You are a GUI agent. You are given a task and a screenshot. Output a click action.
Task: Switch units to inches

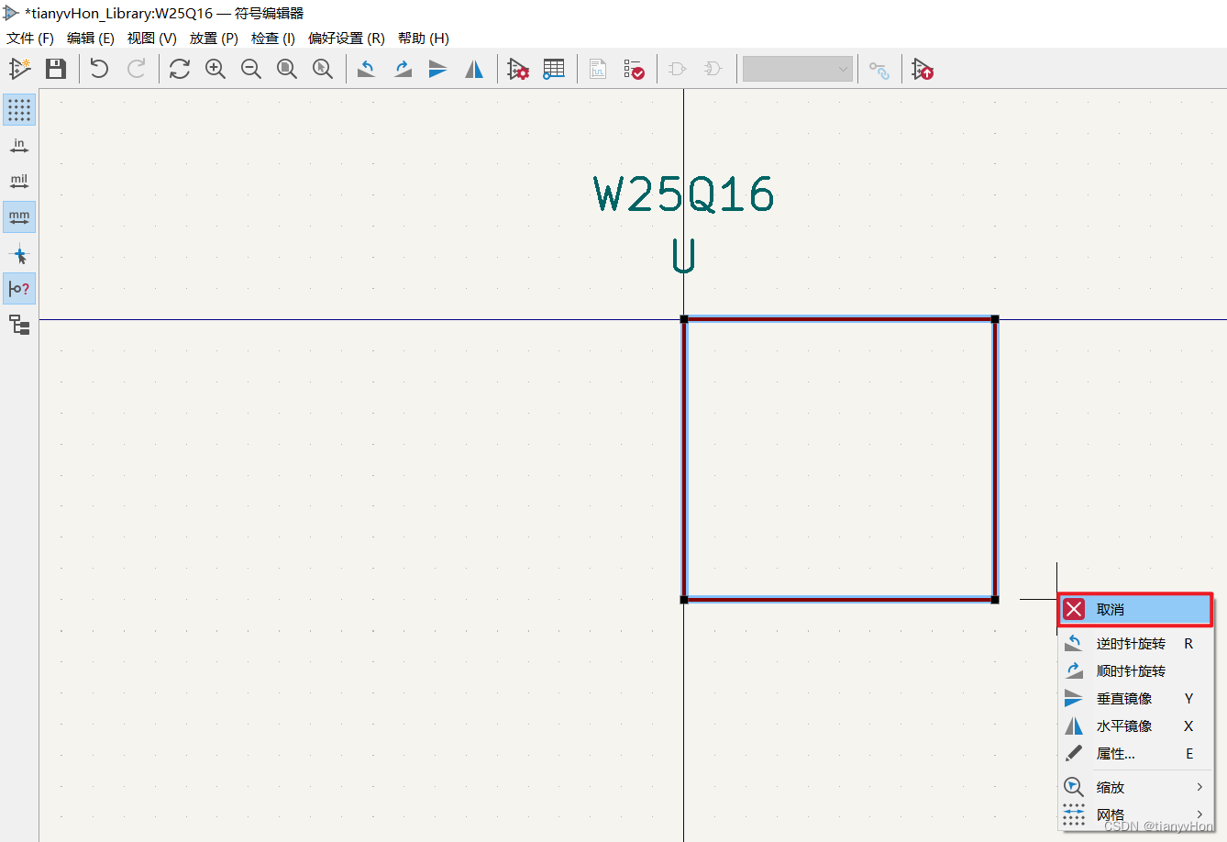tap(19, 145)
